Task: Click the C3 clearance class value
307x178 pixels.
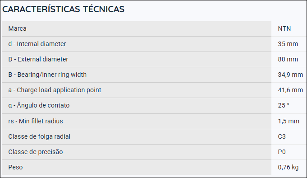Action: tap(282, 136)
